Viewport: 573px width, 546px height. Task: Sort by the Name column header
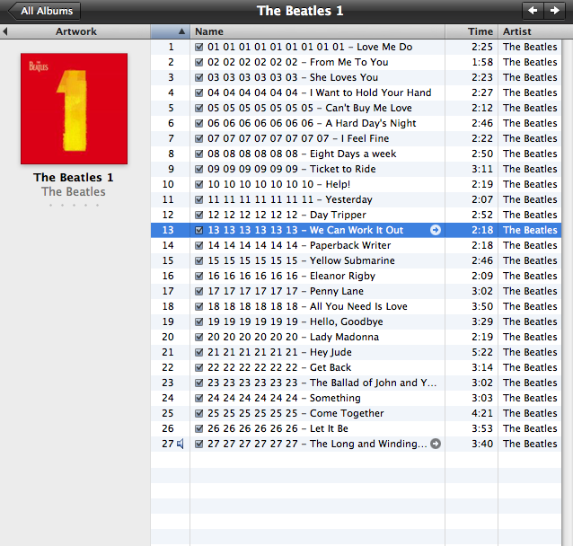coord(318,31)
